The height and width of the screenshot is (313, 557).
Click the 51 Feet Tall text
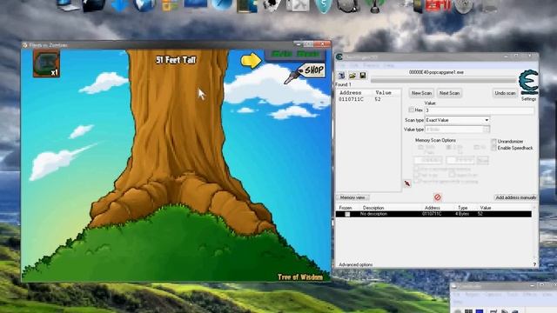176,60
